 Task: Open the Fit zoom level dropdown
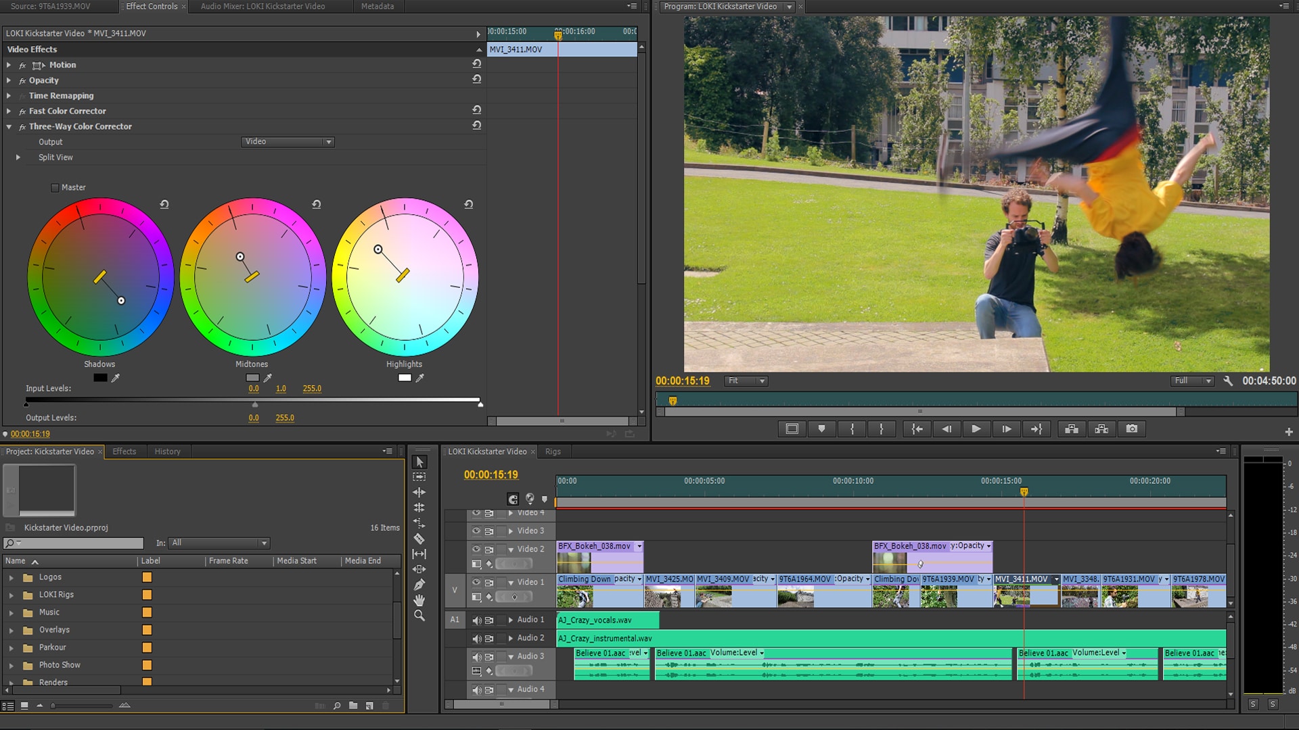pos(746,381)
